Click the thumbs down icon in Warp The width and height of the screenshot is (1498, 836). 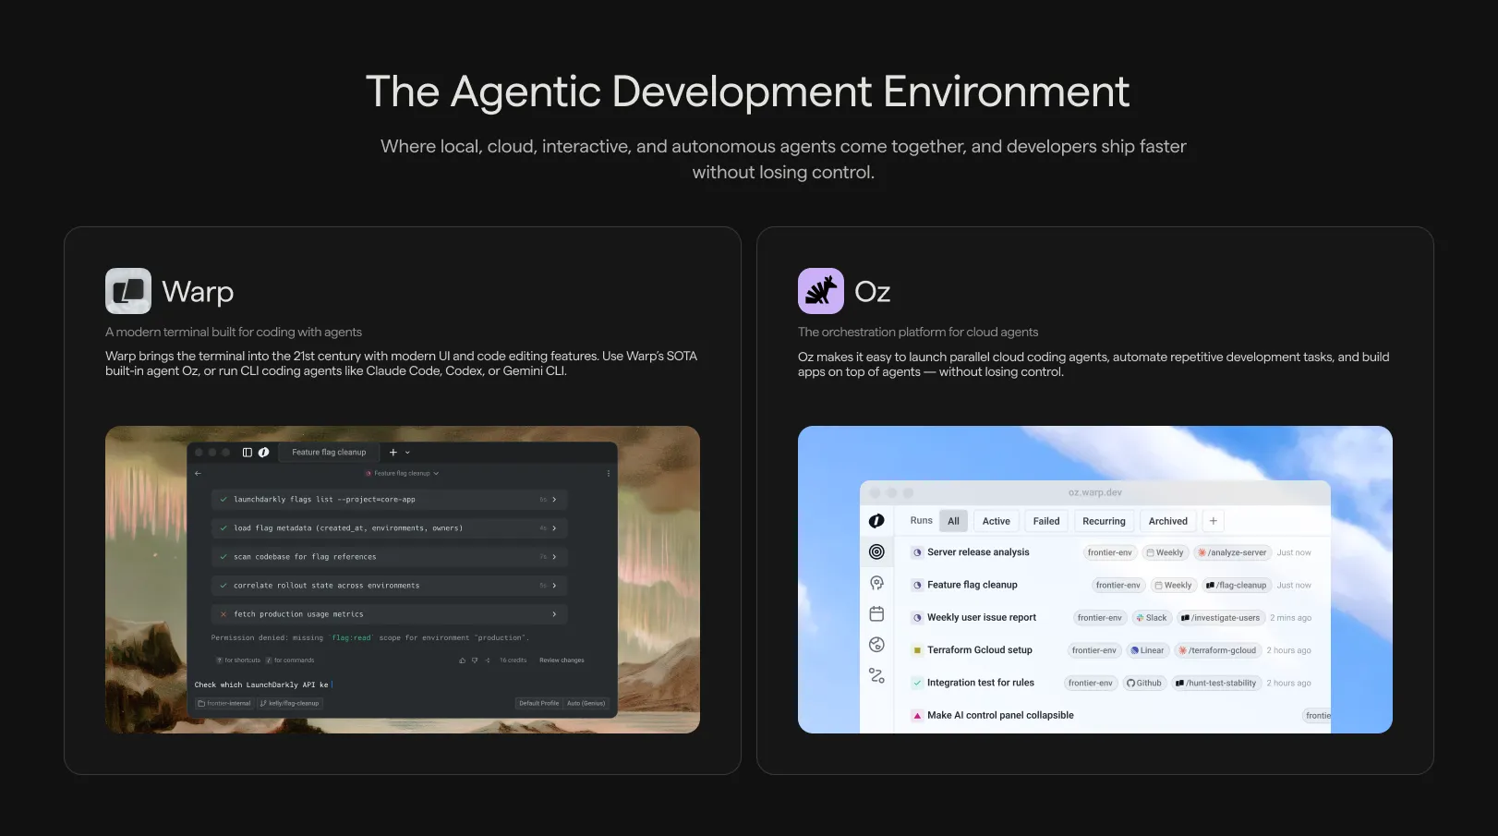[475, 660]
